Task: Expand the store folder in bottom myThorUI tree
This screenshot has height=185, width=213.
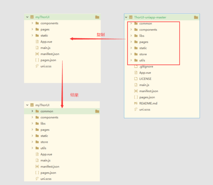Action: (32, 142)
